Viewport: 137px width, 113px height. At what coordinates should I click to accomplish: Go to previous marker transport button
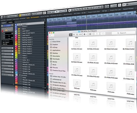(x=48, y=12)
